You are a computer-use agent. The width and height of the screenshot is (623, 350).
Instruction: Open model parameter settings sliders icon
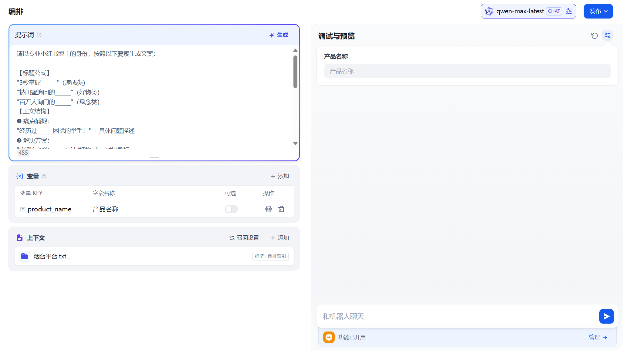click(569, 11)
